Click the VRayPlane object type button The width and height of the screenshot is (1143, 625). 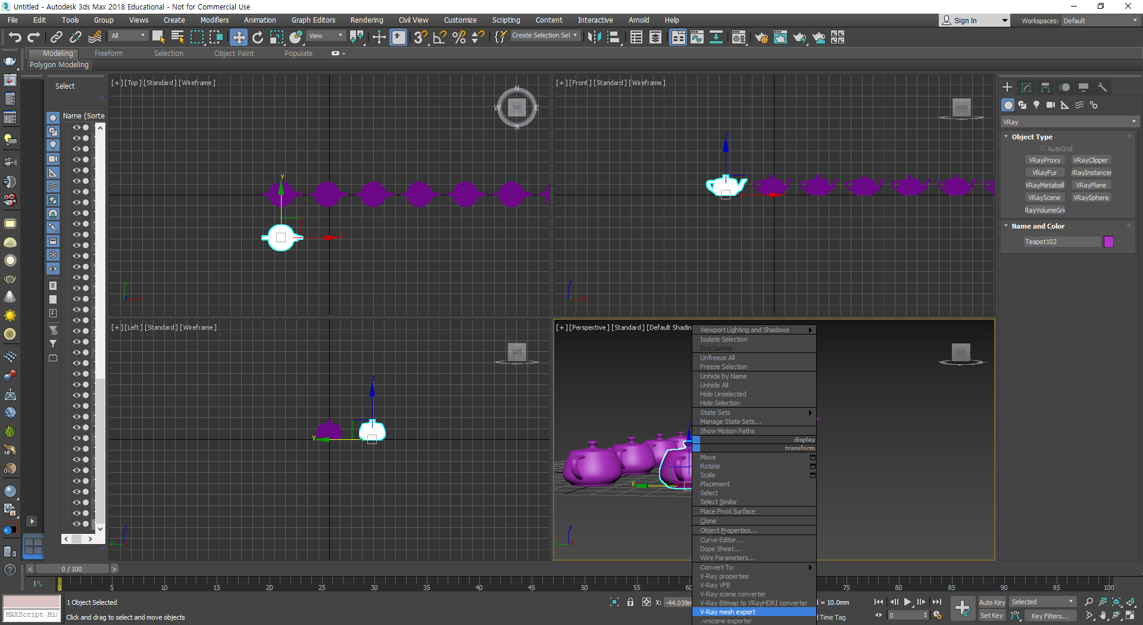tap(1091, 185)
